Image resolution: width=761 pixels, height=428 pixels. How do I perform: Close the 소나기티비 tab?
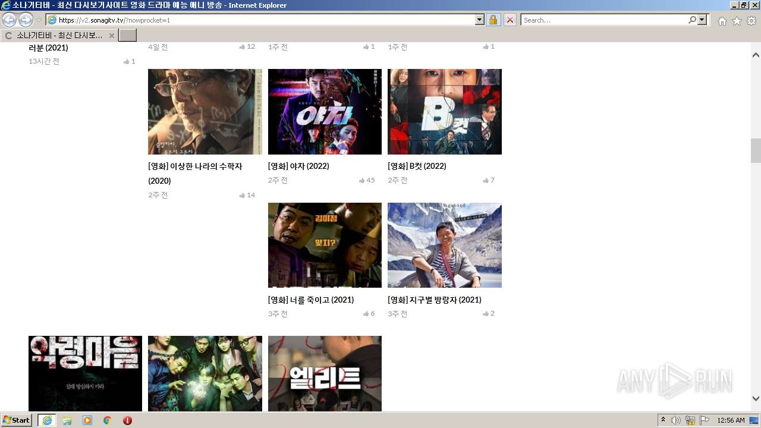point(111,36)
